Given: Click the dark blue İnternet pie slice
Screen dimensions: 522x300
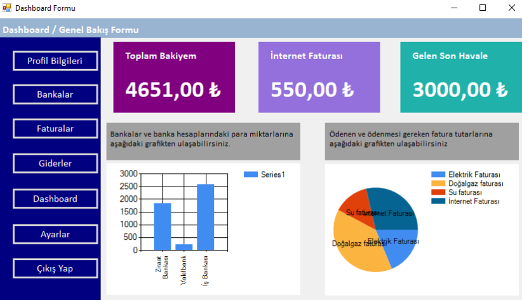Looking at the screenshot, I should point(393,206).
